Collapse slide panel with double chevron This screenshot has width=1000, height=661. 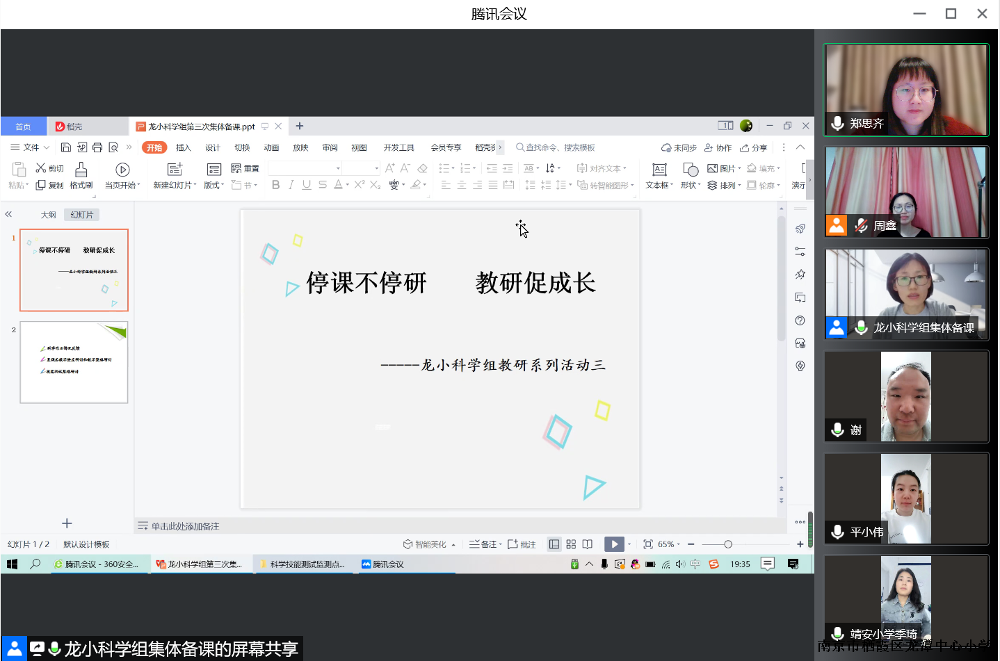9,214
